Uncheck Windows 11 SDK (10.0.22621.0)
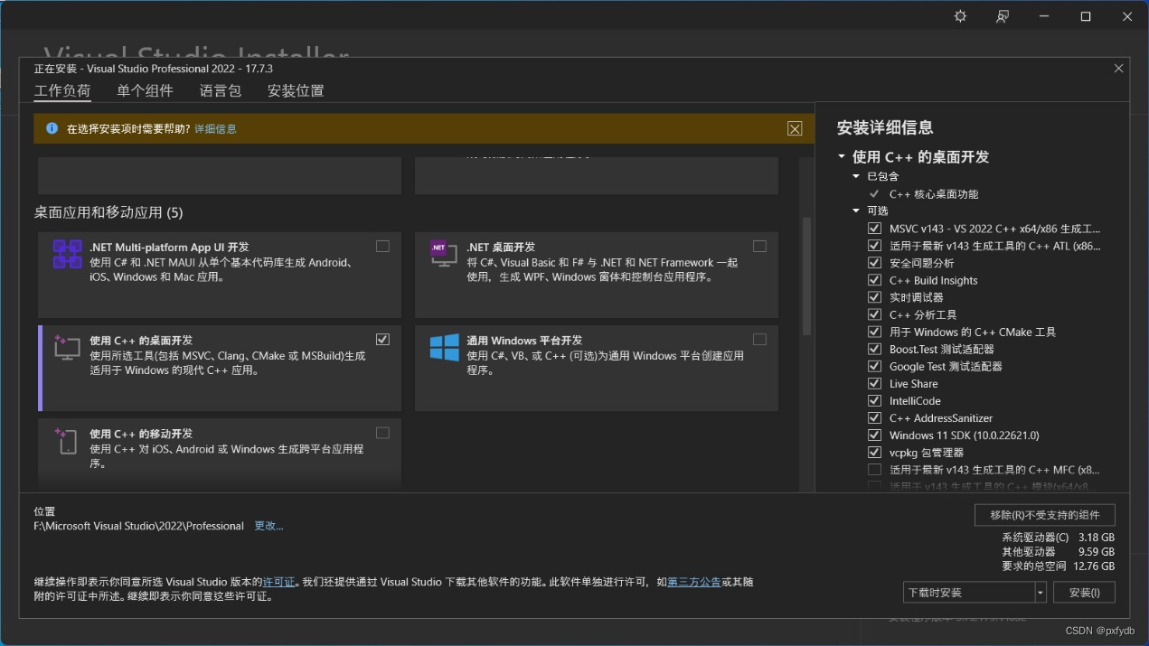1149x646 pixels. click(x=874, y=435)
